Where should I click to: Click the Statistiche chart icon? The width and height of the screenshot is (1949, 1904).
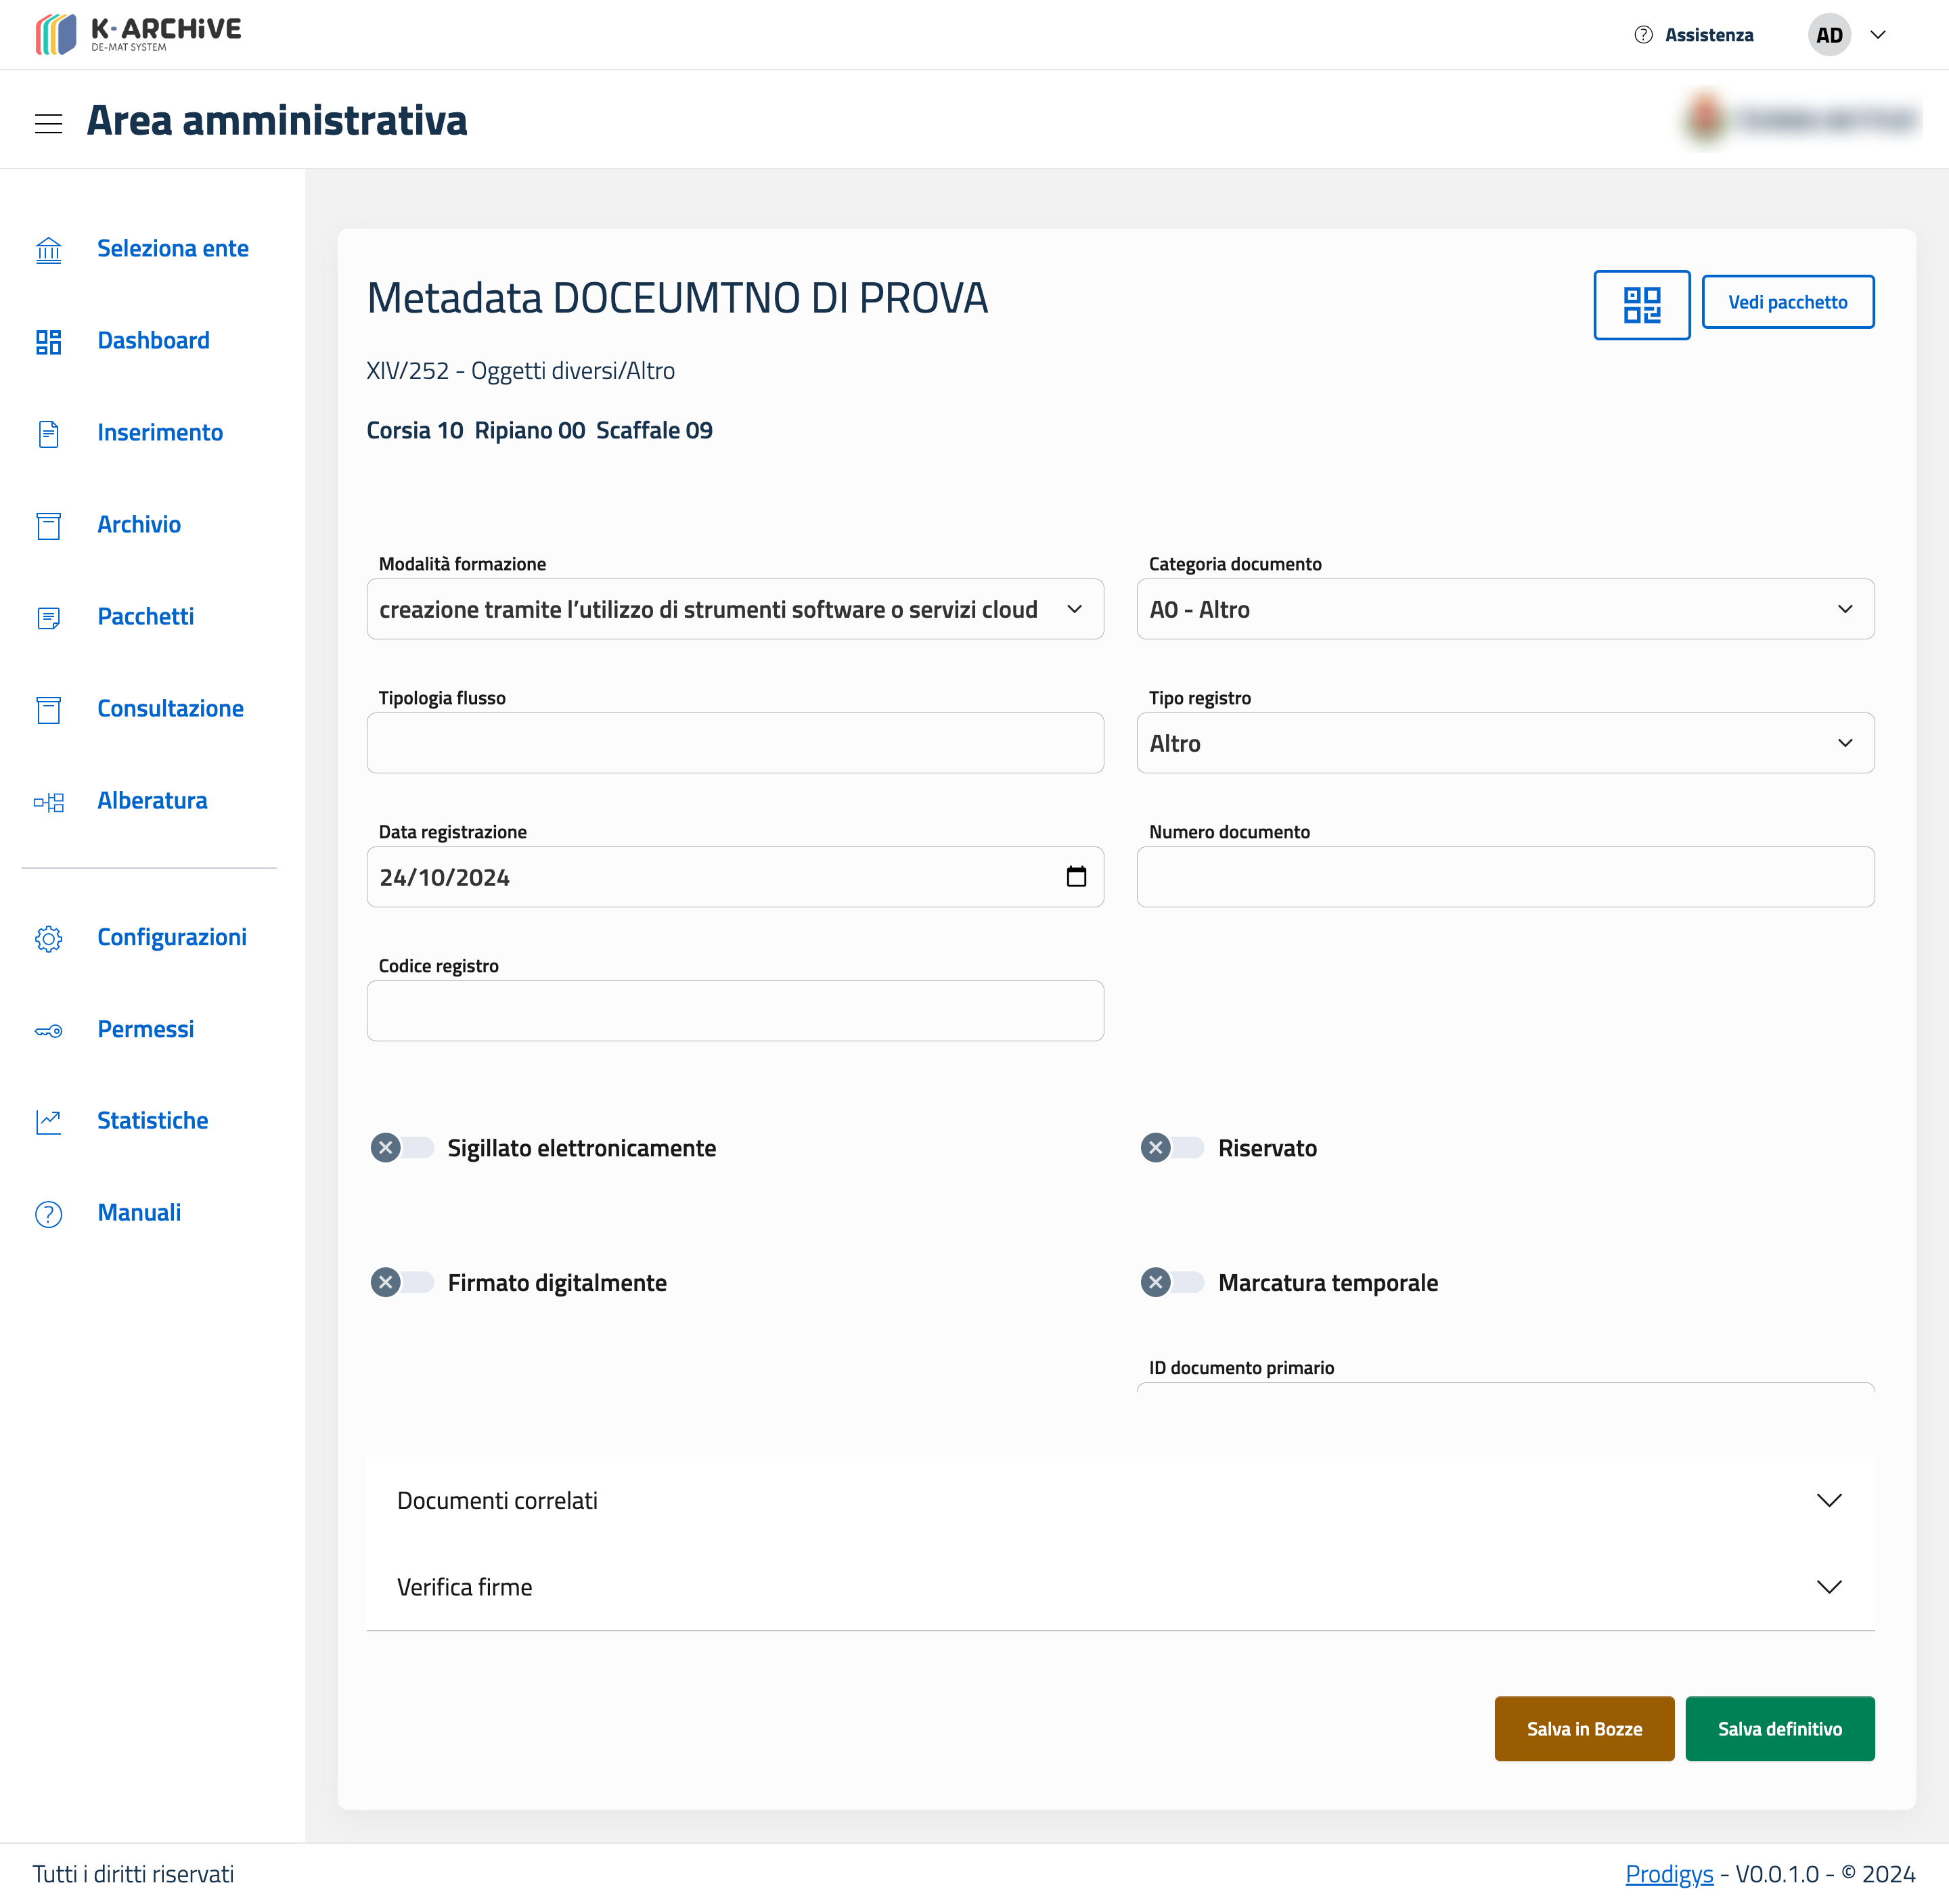pyautogui.click(x=48, y=1122)
